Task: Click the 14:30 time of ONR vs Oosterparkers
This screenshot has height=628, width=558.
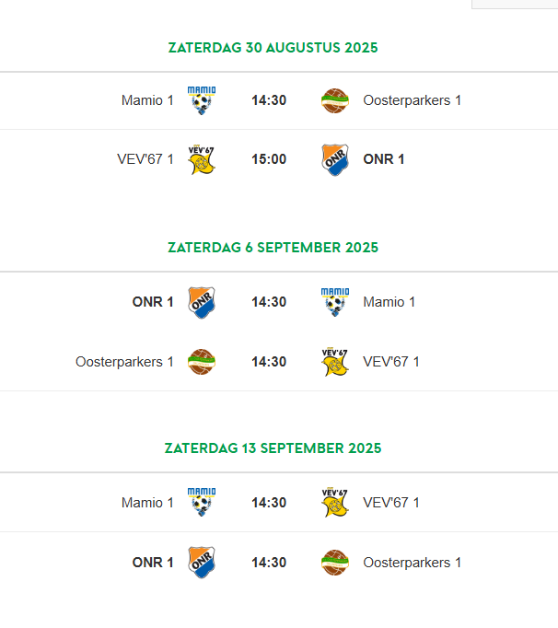Action: point(269,563)
